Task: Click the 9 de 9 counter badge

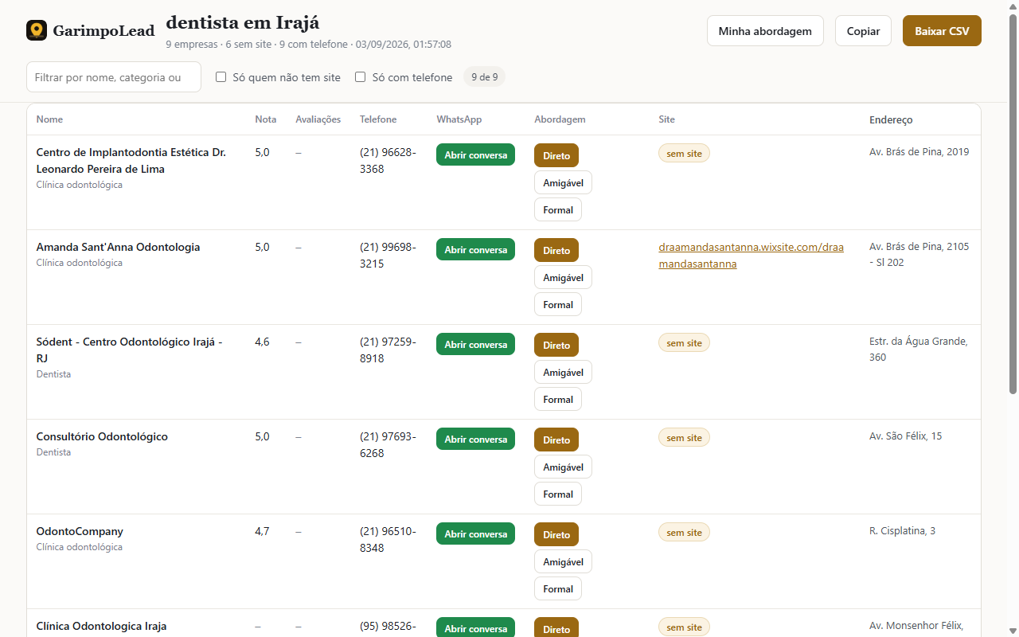Action: click(x=484, y=77)
